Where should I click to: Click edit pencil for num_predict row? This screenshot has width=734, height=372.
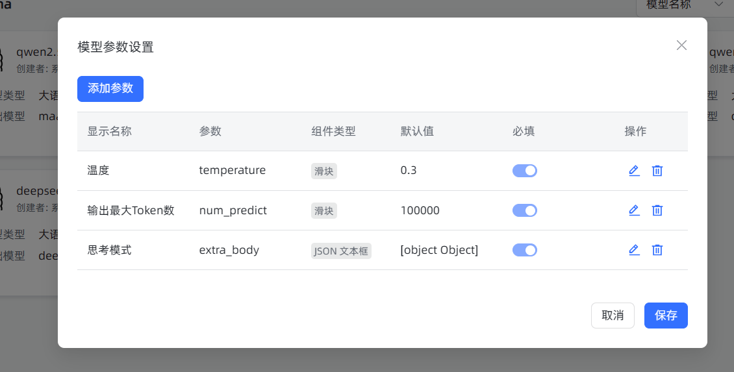634,210
